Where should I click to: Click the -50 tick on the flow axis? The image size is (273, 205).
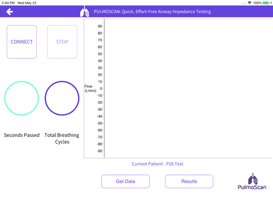coord(99,123)
